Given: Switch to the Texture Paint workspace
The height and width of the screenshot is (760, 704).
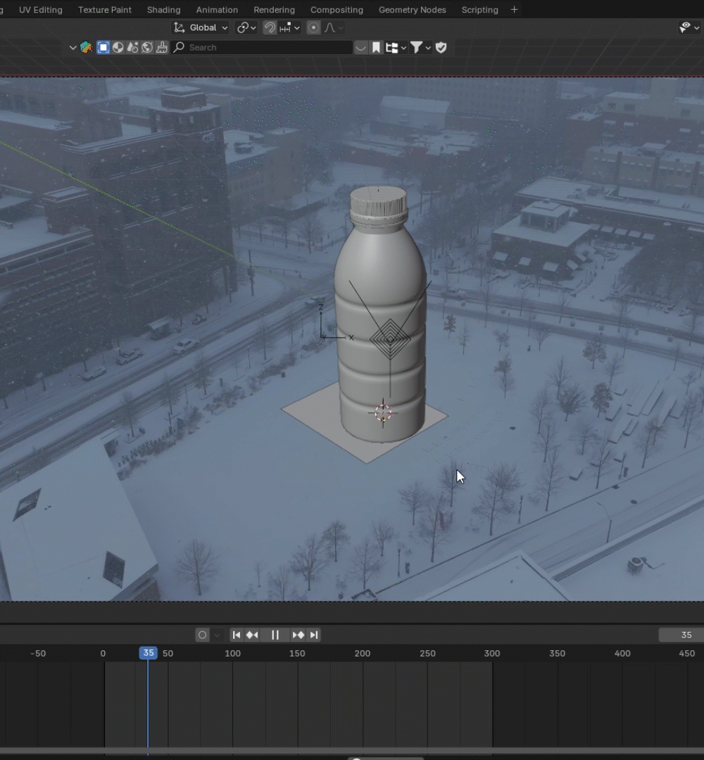Looking at the screenshot, I should click(104, 10).
